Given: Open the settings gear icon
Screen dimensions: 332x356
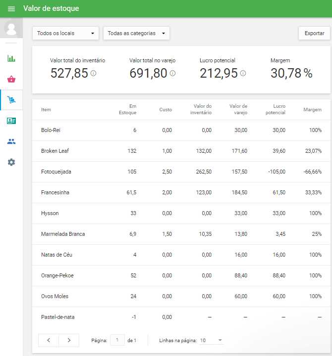Looking at the screenshot, I should click(x=11, y=162).
